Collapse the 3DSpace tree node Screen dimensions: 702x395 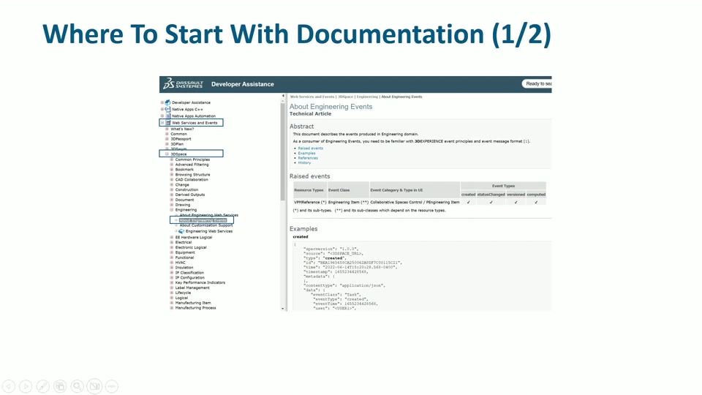pos(167,154)
